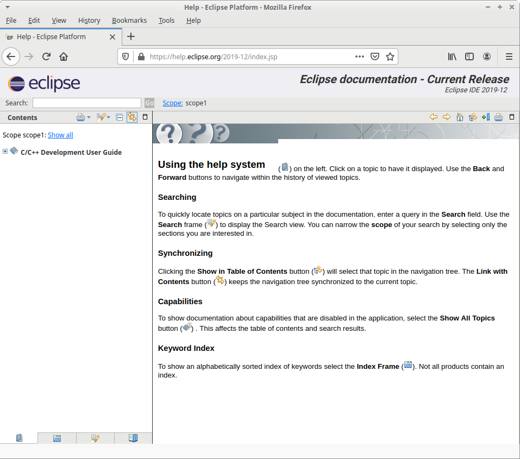Click the Show all link
The width and height of the screenshot is (520, 459).
(60, 135)
